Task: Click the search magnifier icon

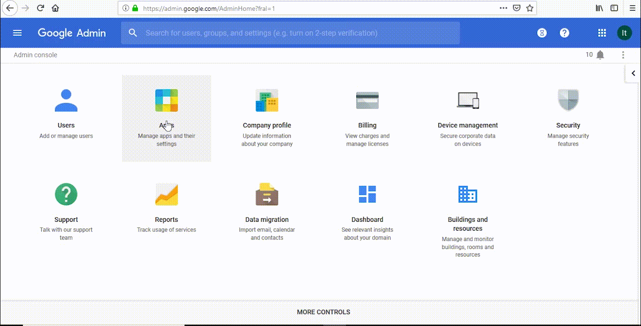Action: point(133,33)
